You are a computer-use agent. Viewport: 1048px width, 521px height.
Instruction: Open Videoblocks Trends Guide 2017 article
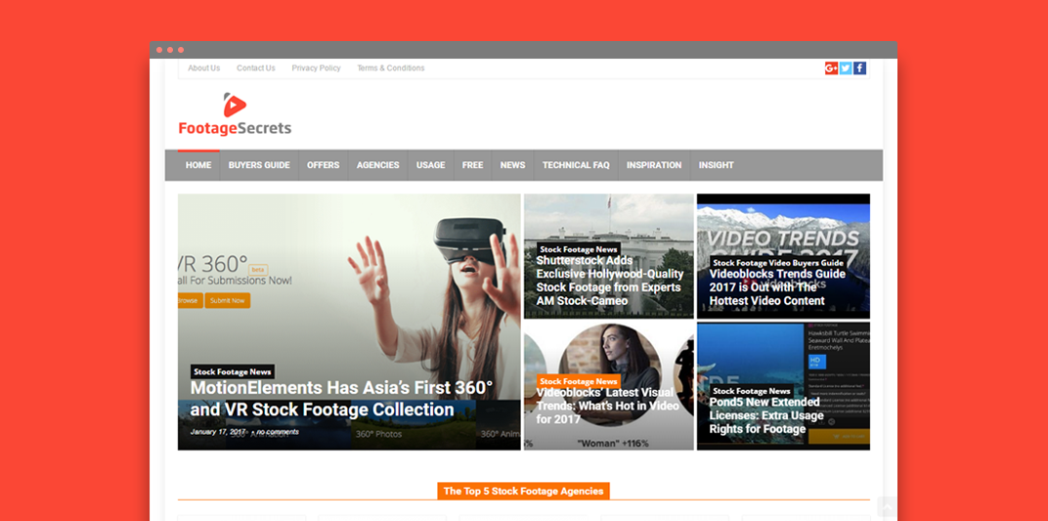(777, 287)
